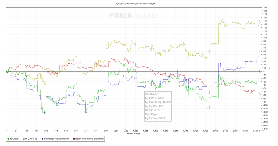Click the $50 value on the y-axis
This screenshot has width=278, height=146.
[x=264, y=55]
